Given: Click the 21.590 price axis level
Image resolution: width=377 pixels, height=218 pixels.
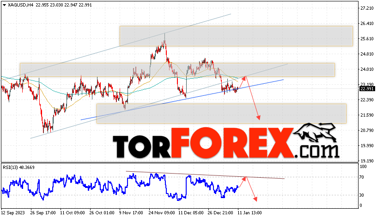Looking at the screenshot, I should tap(367, 115).
